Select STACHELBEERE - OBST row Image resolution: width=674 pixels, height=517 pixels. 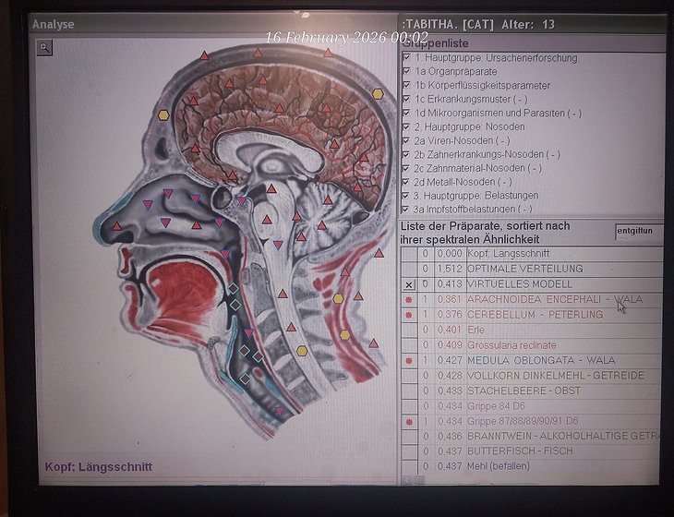pos(524,391)
